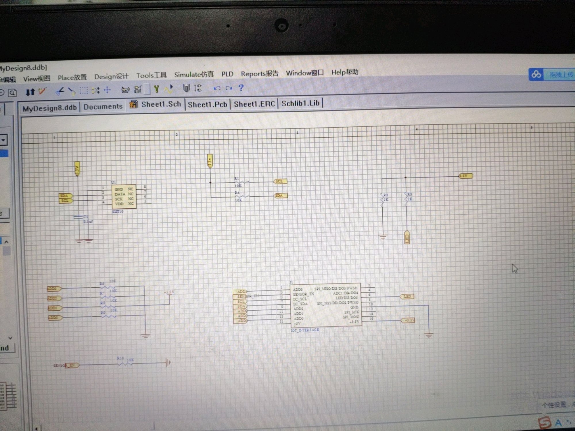Open help with question mark icon
The image size is (575, 431).
click(x=241, y=87)
